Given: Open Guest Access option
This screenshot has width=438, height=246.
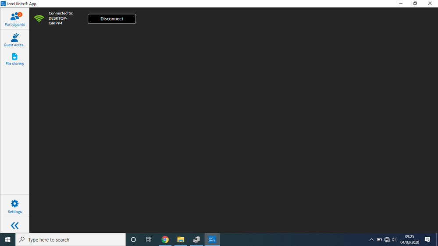Looking at the screenshot, I should (14, 40).
